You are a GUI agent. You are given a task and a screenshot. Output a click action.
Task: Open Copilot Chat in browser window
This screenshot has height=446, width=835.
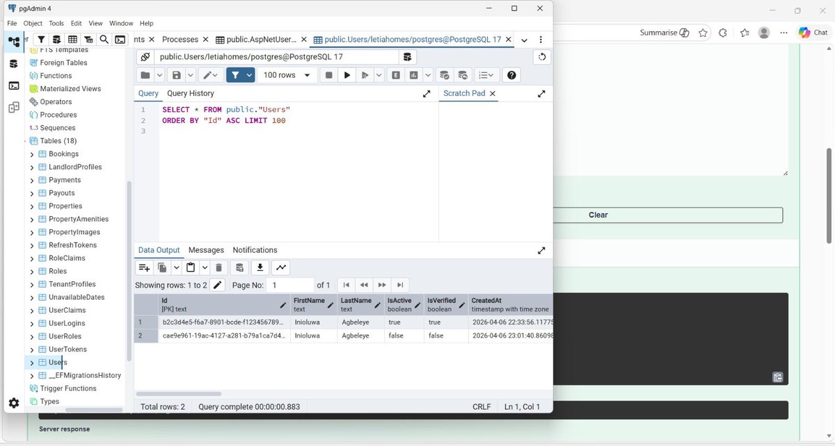tap(813, 33)
